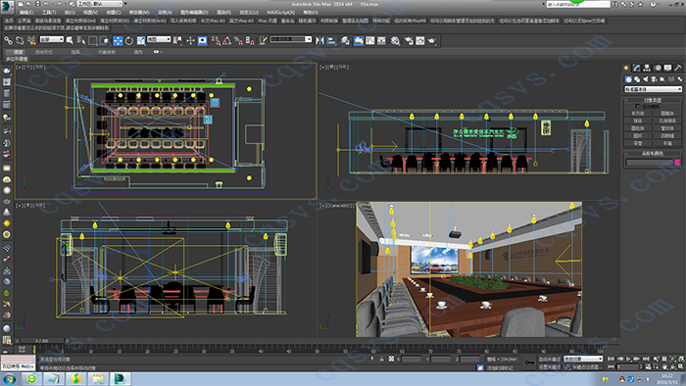Toggle the AutoGrid checkbox
This screenshot has height=386, width=686.
[637, 106]
